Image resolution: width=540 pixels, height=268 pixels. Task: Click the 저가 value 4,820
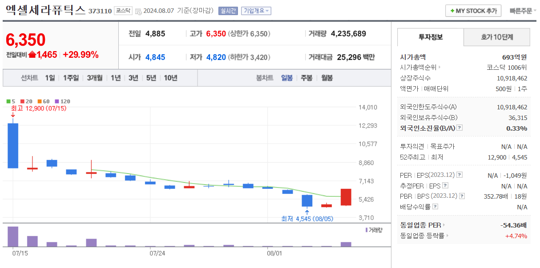216,57
